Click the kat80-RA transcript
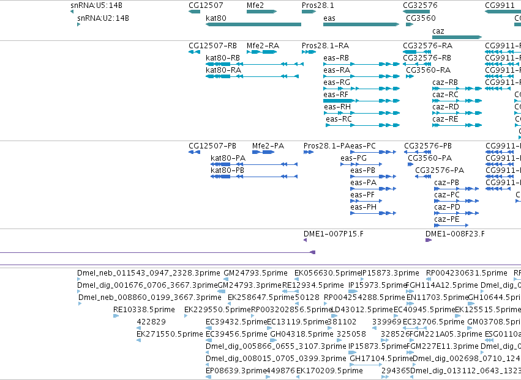521x380 pixels. [252, 76]
